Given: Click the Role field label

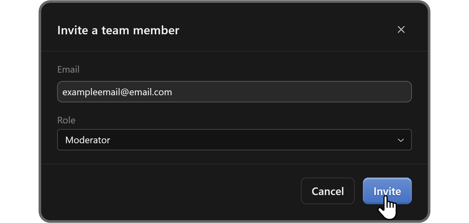Looking at the screenshot, I should point(66,120).
